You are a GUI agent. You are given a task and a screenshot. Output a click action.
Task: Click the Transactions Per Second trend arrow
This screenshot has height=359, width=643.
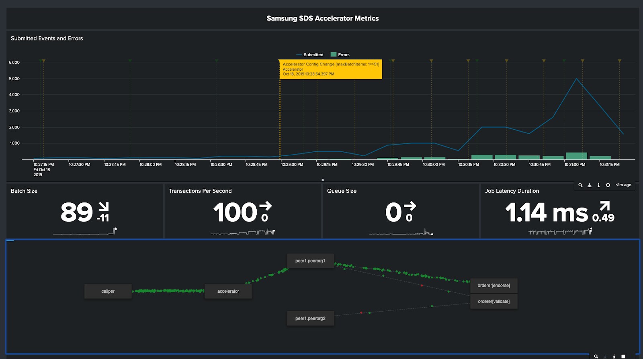[266, 206]
